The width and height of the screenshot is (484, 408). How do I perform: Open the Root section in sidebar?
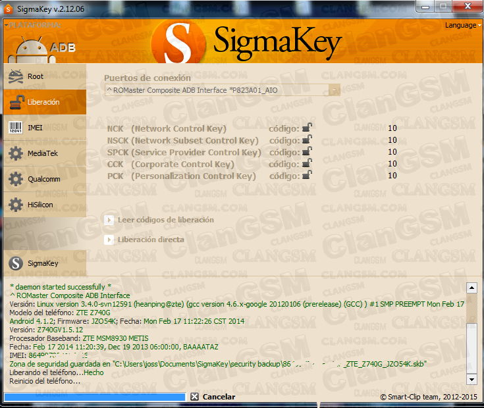pos(45,76)
